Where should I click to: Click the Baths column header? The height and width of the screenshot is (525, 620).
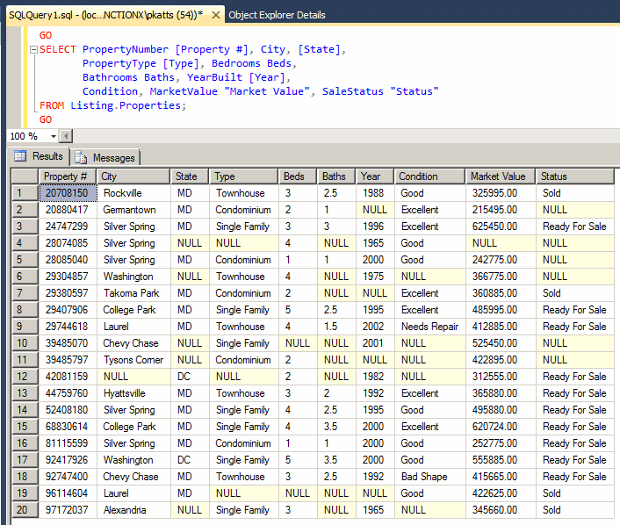[x=336, y=176]
